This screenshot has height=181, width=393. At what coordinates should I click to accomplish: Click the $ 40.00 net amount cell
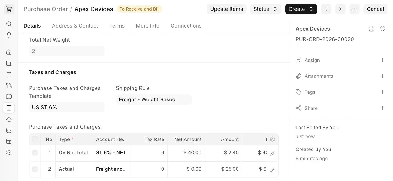point(186,153)
